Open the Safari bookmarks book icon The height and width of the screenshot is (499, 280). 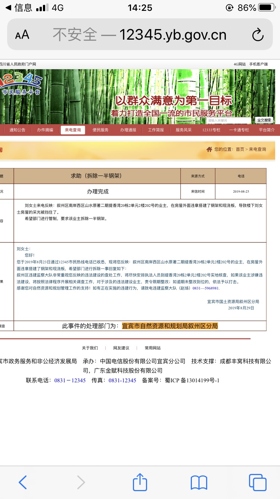(199, 483)
